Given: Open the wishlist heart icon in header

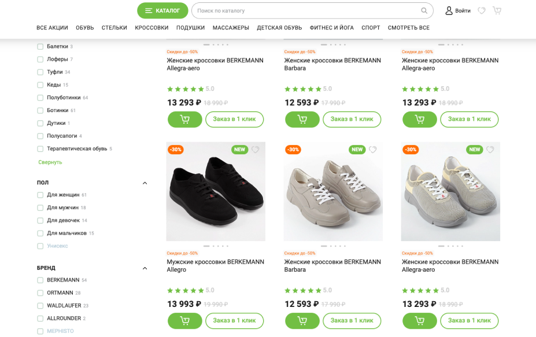Looking at the screenshot, I should [482, 10].
